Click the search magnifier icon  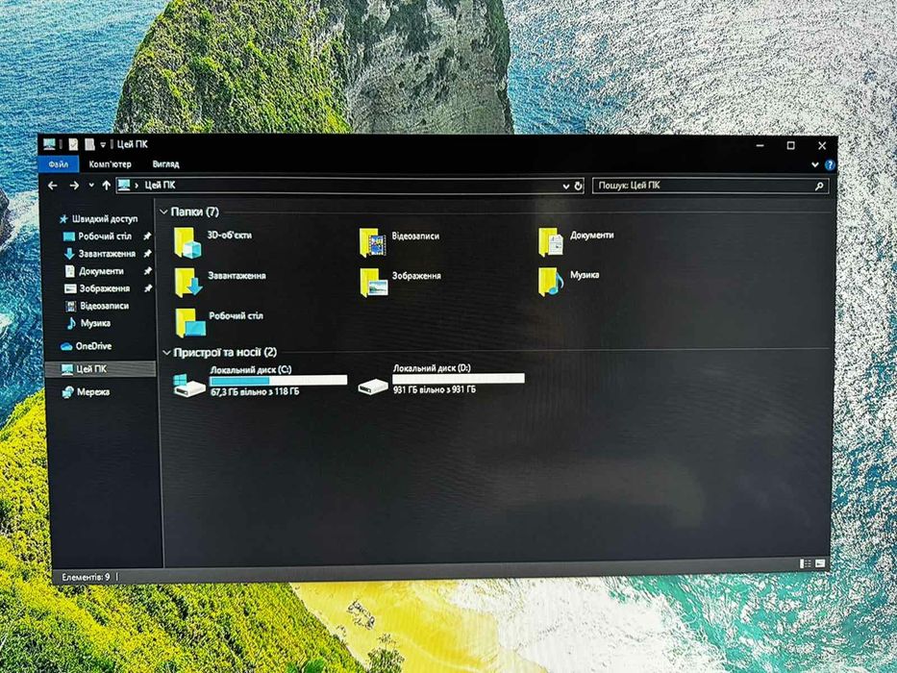point(819,186)
